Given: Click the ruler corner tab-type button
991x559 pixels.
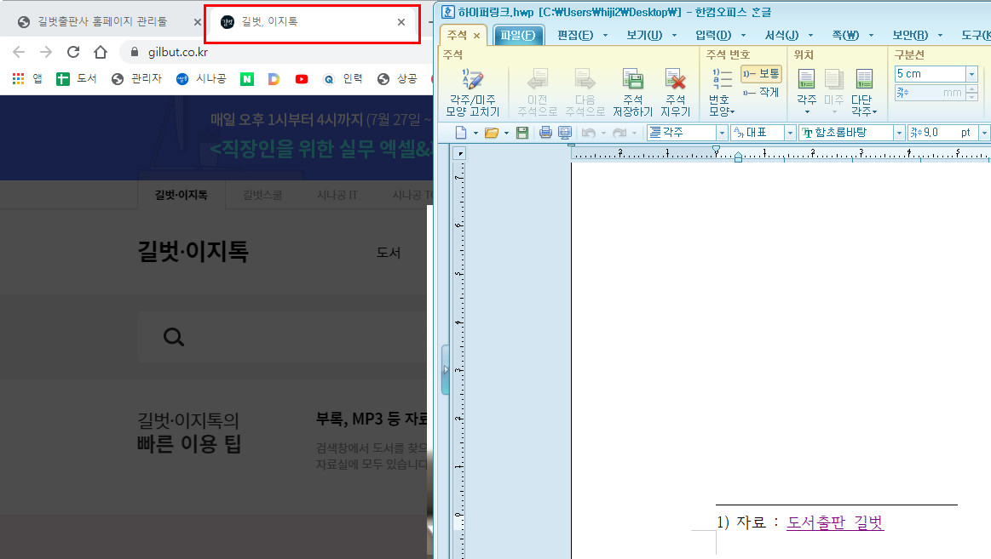Looking at the screenshot, I should pos(460,153).
